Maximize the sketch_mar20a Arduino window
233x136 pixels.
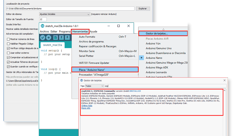[x=118, y=26]
